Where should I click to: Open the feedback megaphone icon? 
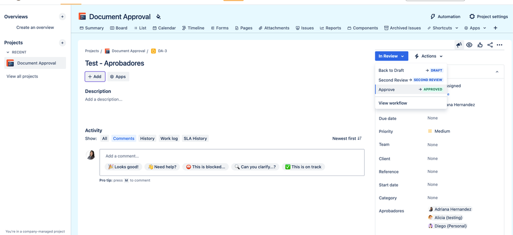pos(460,45)
